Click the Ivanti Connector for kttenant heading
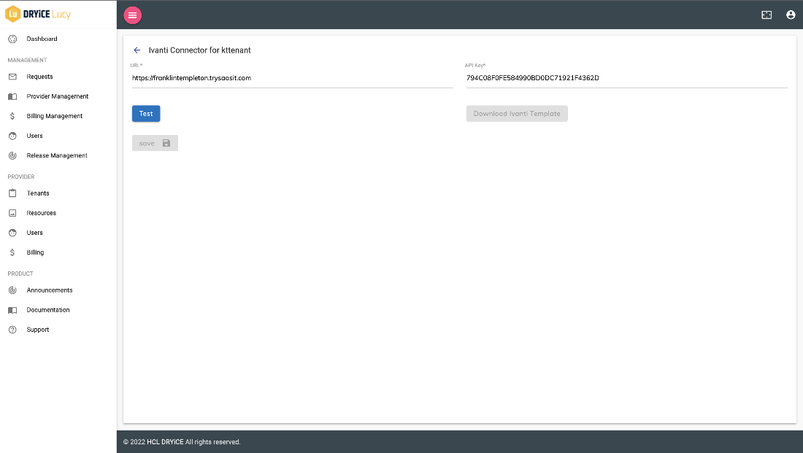803x453 pixels. pos(200,50)
